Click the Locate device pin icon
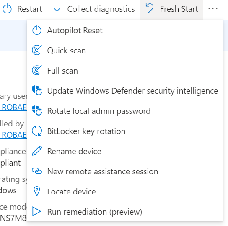This screenshot has height=226, width=228. click(37, 191)
